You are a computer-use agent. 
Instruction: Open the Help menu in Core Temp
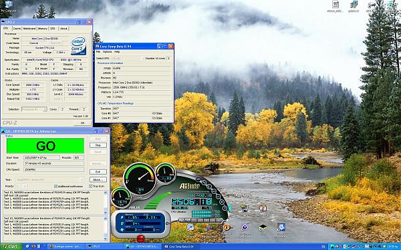click(x=117, y=52)
